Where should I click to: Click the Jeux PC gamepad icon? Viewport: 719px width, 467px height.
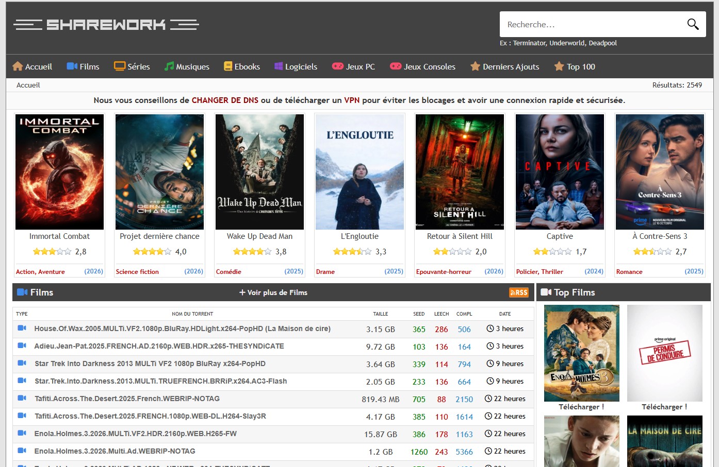pyautogui.click(x=337, y=66)
